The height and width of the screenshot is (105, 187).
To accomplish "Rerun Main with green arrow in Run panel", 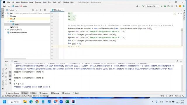I will pyautogui.click(x=6, y=65).
